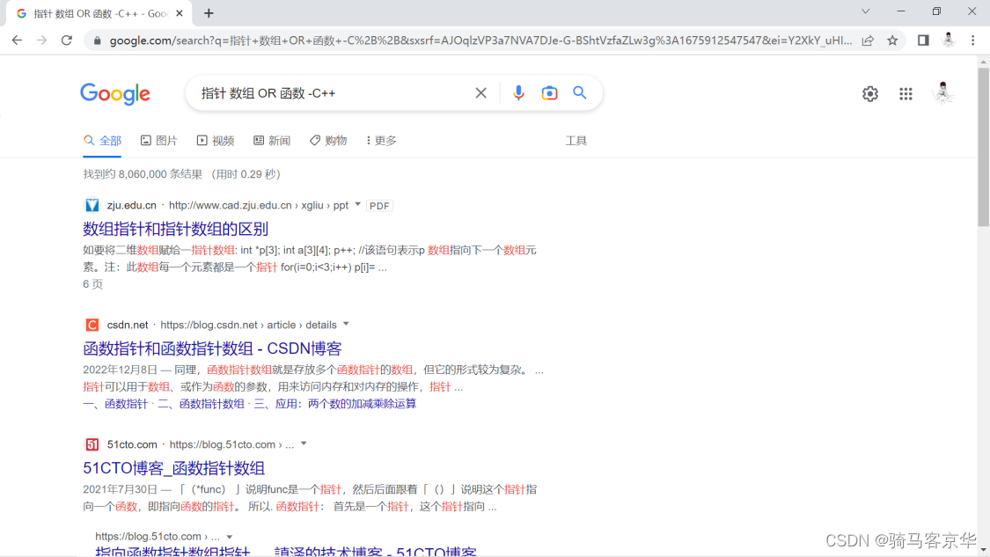The width and height of the screenshot is (990, 557).
Task: Click the address bar URL
Action: (x=480, y=40)
